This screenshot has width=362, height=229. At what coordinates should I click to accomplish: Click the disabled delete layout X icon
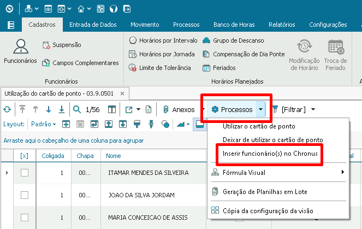[80, 124]
